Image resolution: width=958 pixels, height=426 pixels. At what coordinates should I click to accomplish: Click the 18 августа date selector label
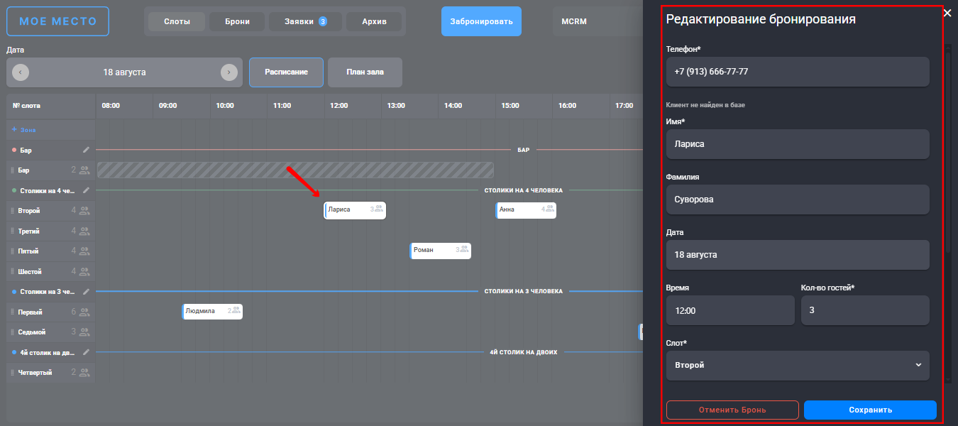(x=125, y=72)
